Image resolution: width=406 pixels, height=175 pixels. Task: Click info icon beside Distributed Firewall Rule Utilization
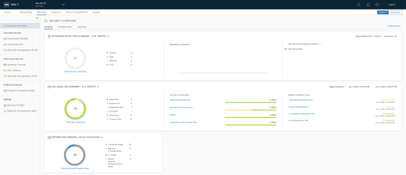[102, 137]
